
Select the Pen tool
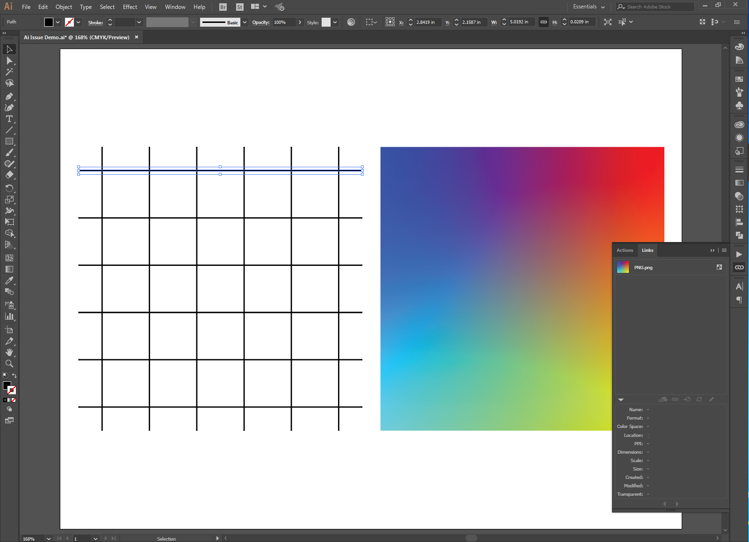[x=9, y=96]
